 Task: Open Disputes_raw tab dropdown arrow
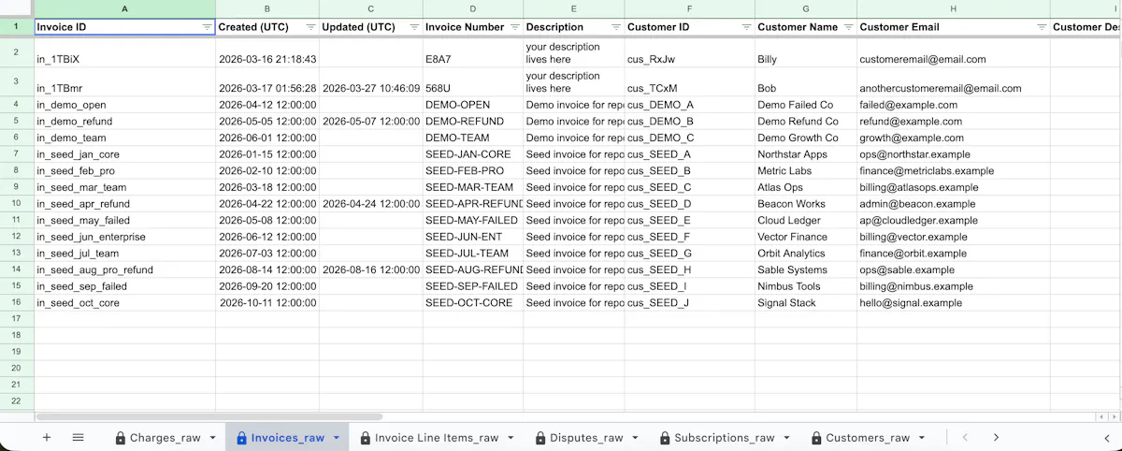pyautogui.click(x=636, y=438)
